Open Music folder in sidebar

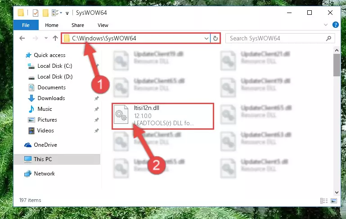(x=45, y=109)
